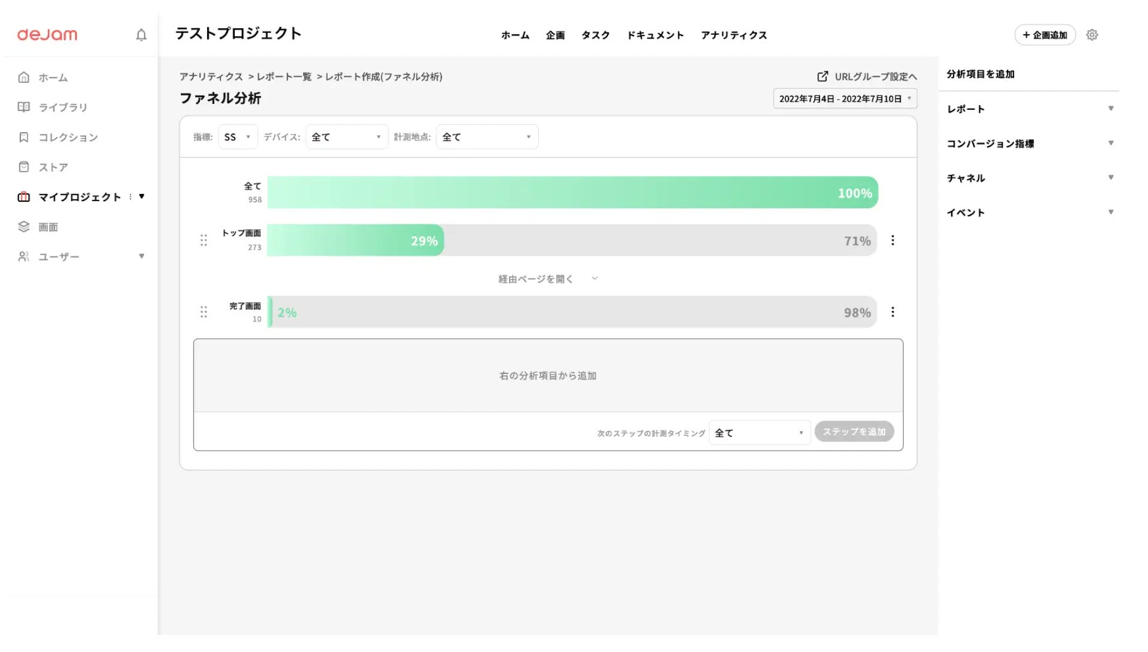
Task: Click the ストア shop icon in sidebar
Action: point(23,167)
